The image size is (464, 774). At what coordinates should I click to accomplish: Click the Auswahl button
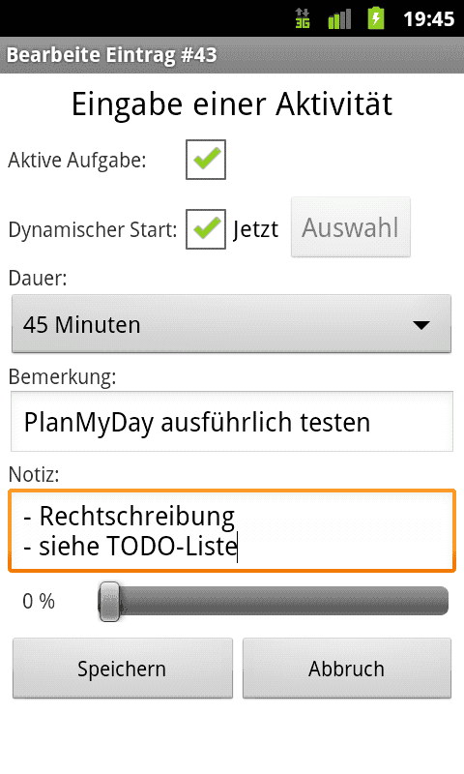351,227
